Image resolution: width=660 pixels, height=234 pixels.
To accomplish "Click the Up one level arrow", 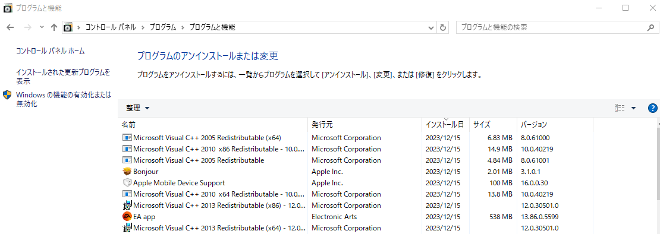I will click(x=54, y=27).
